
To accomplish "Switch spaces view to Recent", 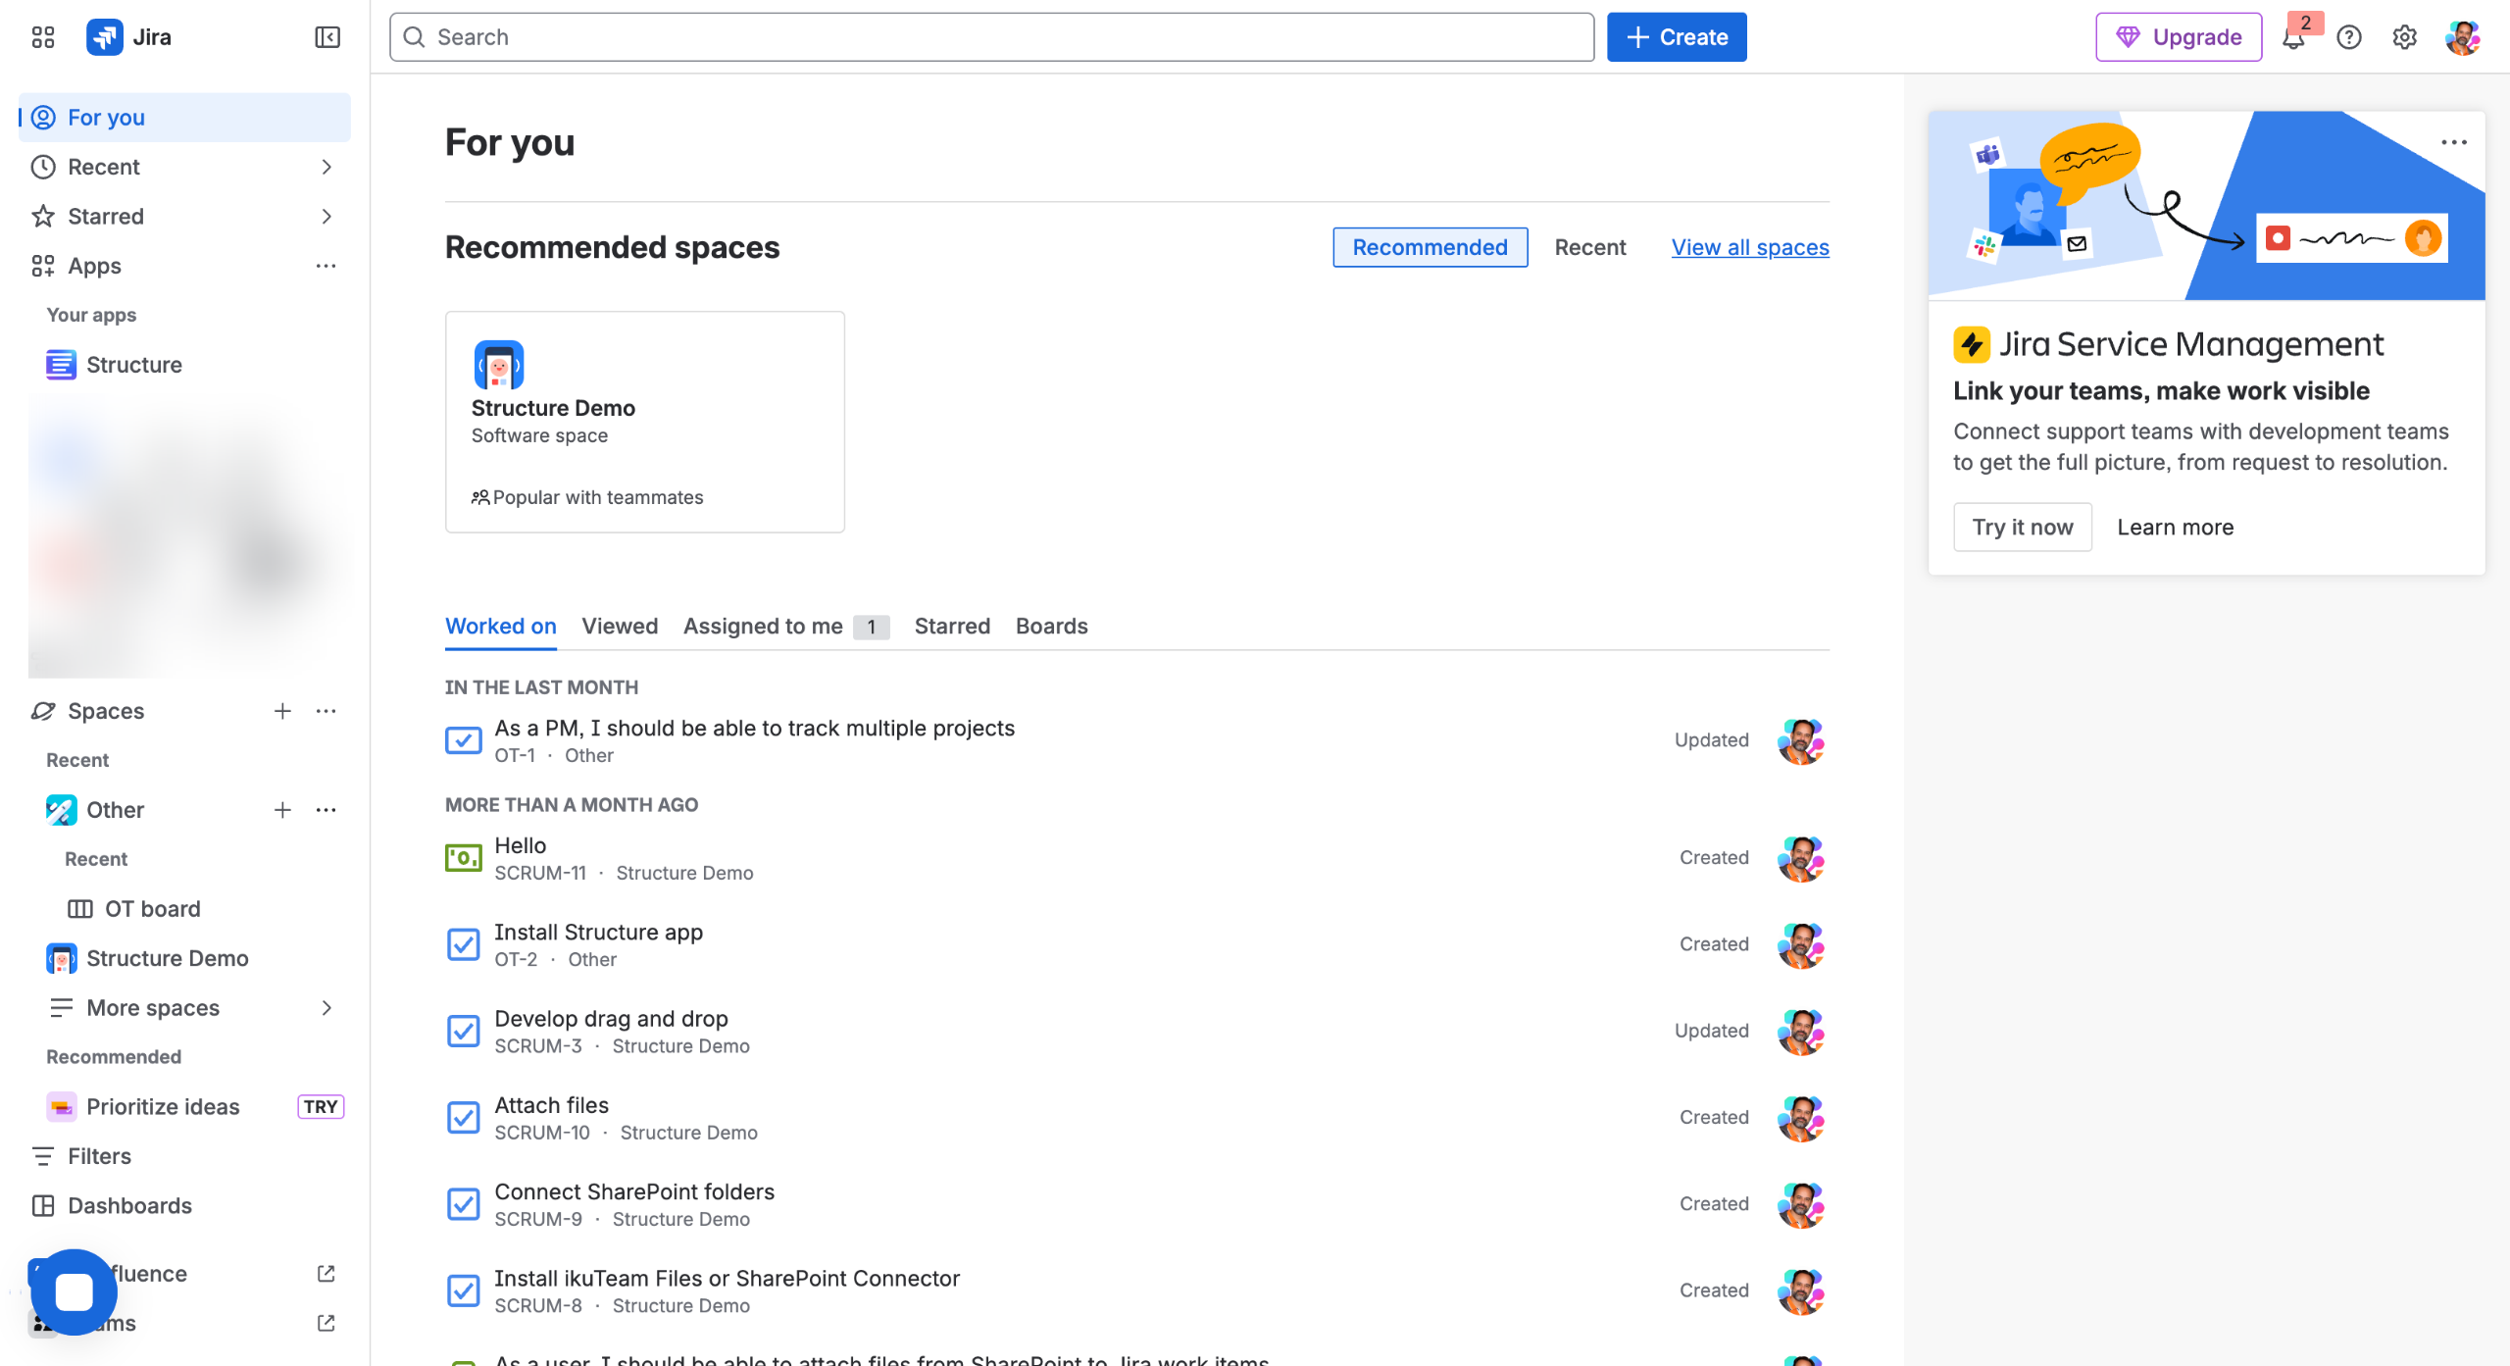I will (1589, 247).
